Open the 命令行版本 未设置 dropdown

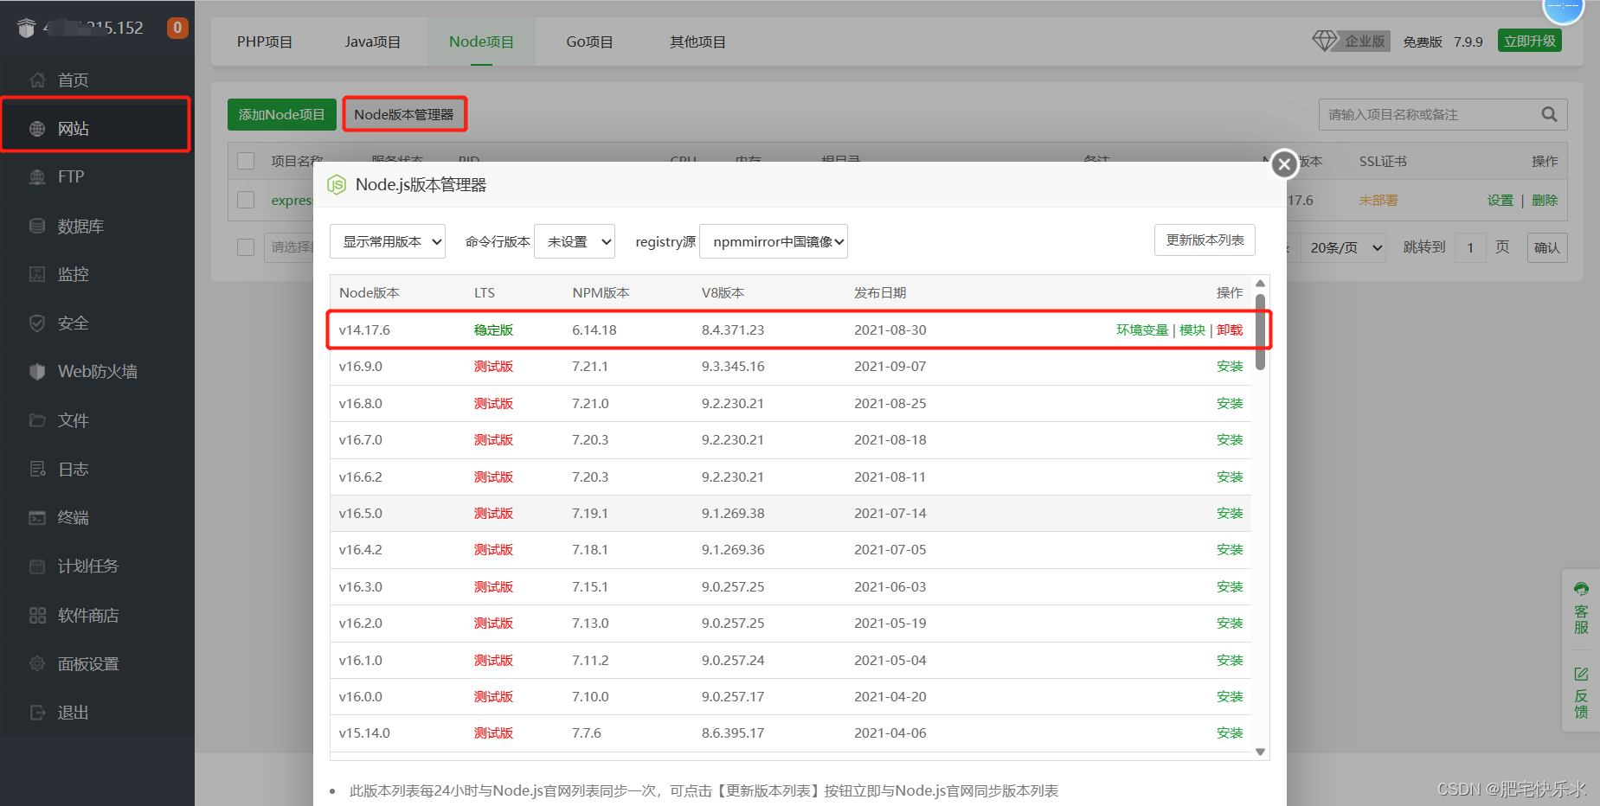(575, 241)
